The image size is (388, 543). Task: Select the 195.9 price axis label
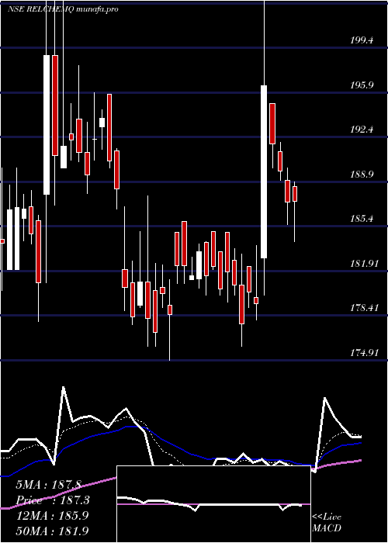(x=362, y=85)
